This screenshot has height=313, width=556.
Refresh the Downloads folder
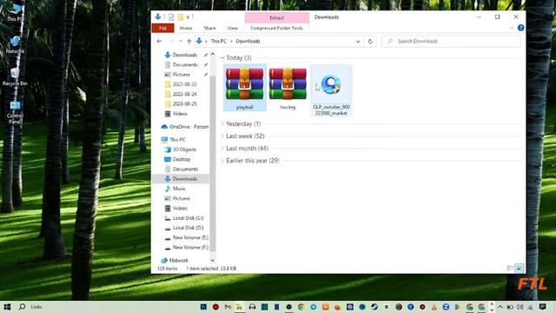[x=370, y=41]
